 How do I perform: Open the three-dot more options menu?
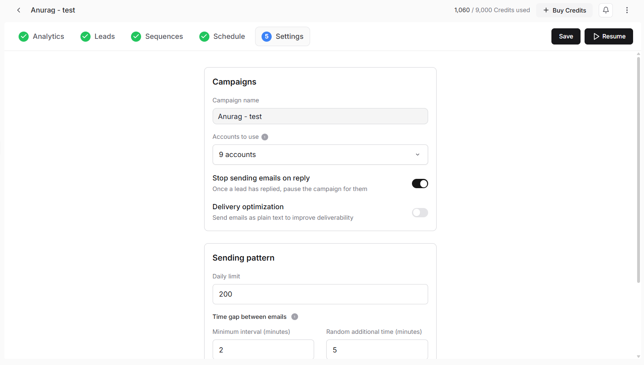(627, 10)
